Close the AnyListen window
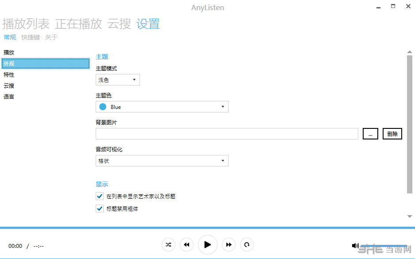Image resolution: width=415 pixels, height=259 pixels. (x=408, y=6)
